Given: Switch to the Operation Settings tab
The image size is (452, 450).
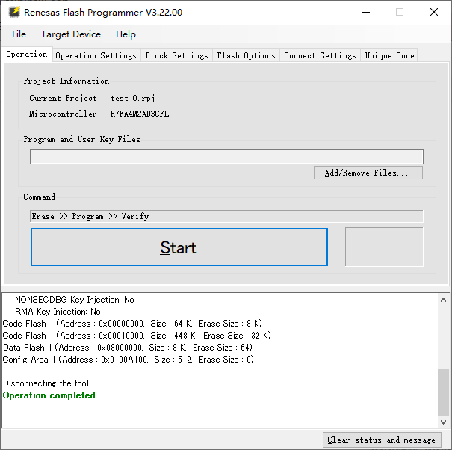Looking at the screenshot, I should pyautogui.click(x=96, y=55).
